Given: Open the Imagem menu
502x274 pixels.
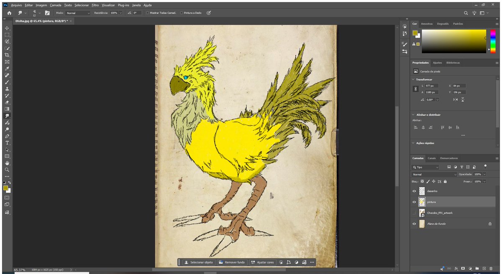Looking at the screenshot, I should [41, 5].
